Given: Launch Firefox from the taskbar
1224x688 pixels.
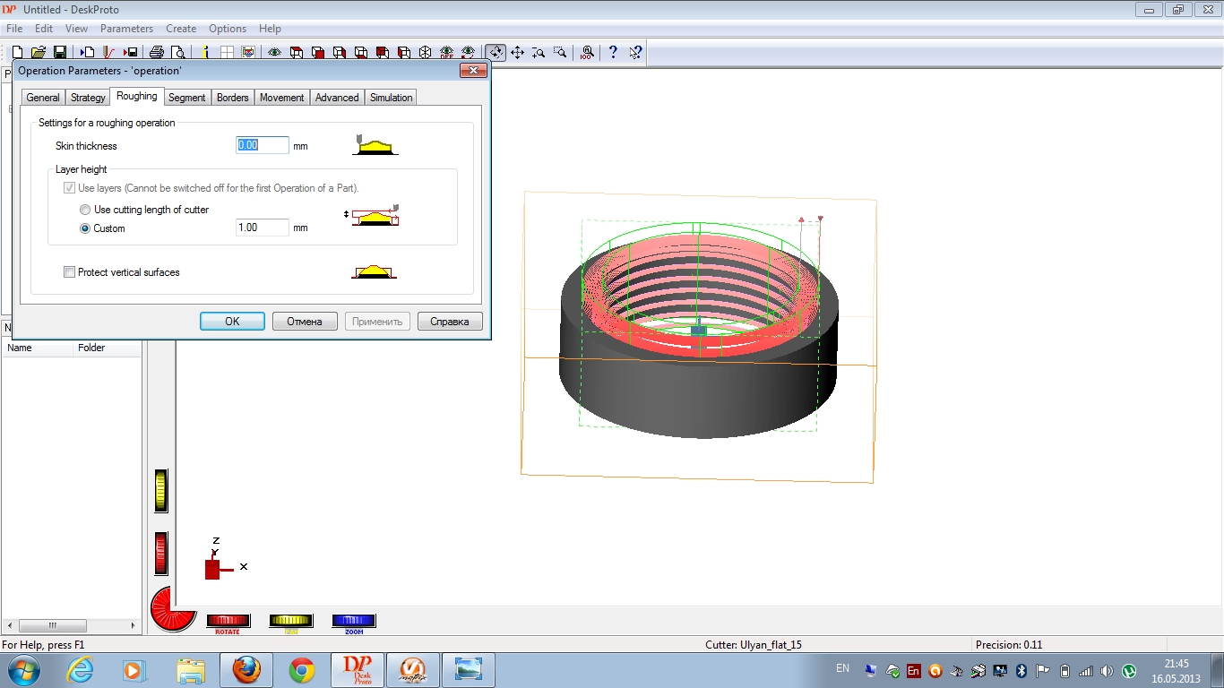Looking at the screenshot, I should pyautogui.click(x=246, y=669).
